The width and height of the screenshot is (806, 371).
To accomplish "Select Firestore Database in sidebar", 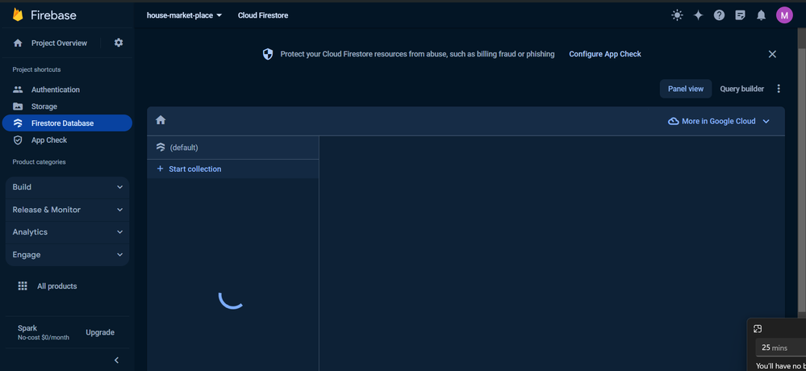I will point(67,123).
